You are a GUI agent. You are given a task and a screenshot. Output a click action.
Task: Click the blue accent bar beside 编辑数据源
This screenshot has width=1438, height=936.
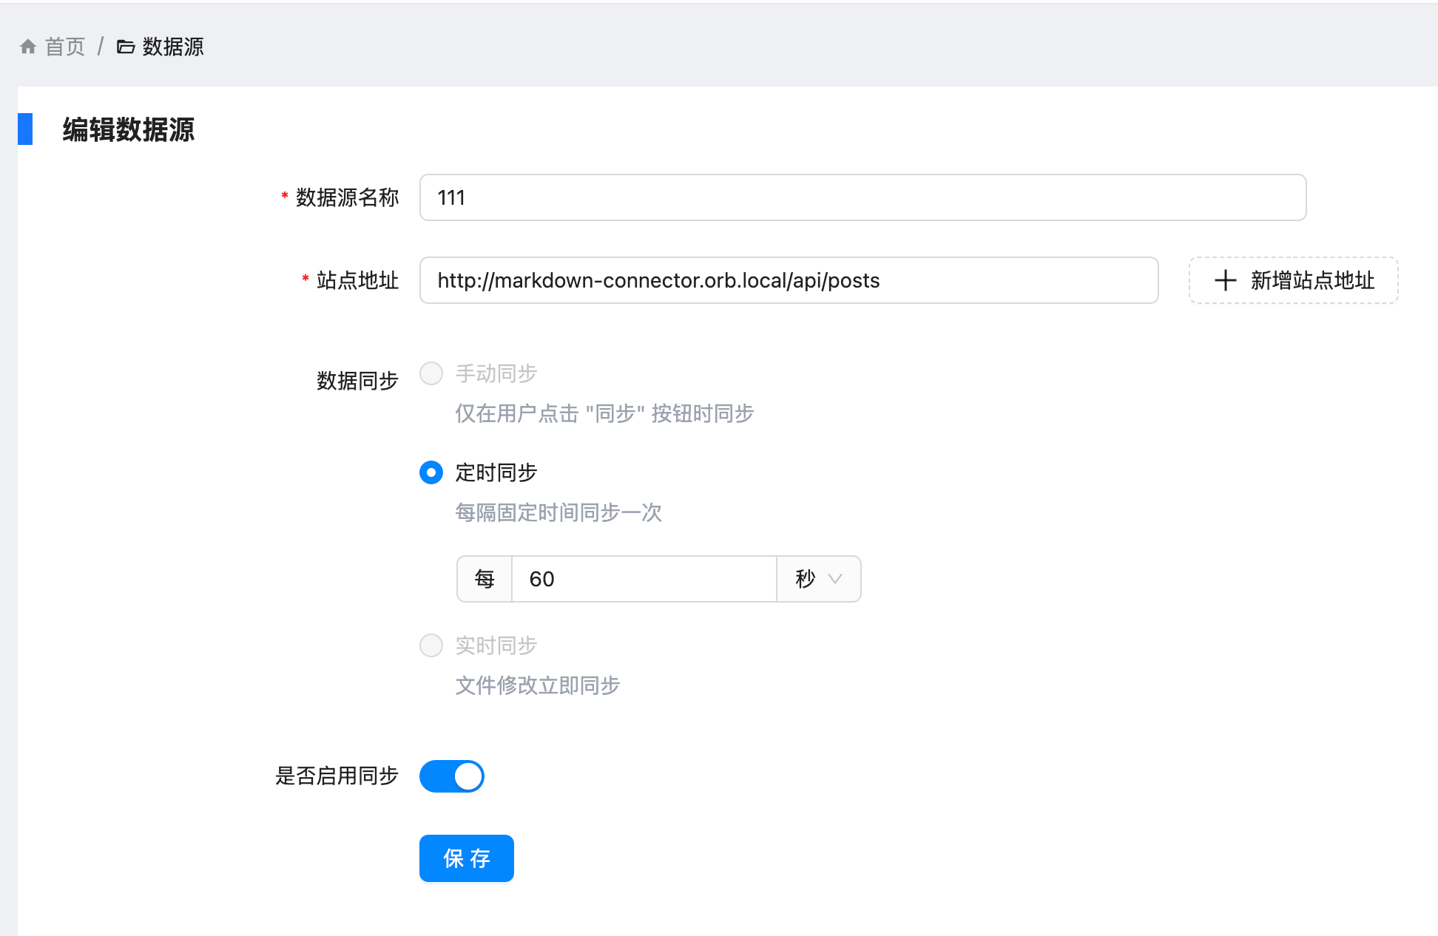pos(24,130)
